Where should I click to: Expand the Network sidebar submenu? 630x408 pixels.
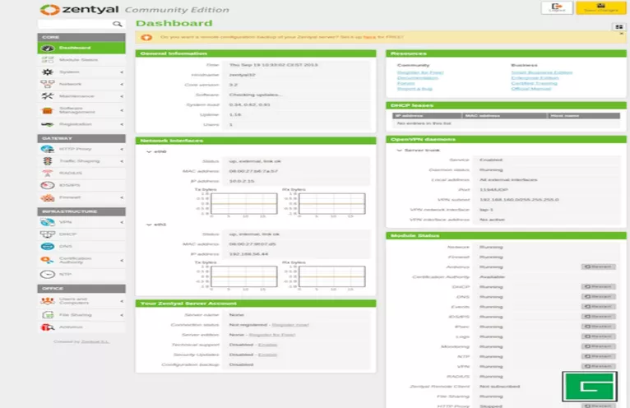coord(122,84)
